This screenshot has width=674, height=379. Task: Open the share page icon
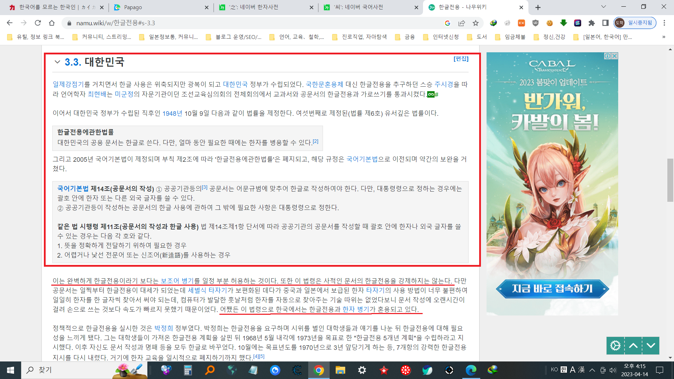pyautogui.click(x=461, y=23)
